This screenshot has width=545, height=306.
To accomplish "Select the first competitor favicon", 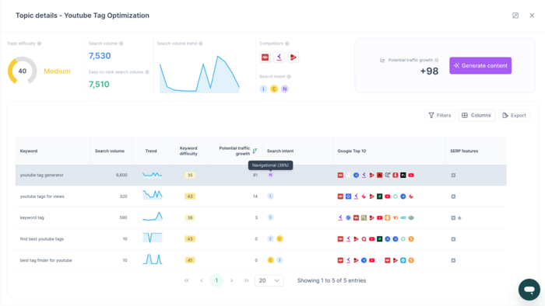I will [x=265, y=57].
